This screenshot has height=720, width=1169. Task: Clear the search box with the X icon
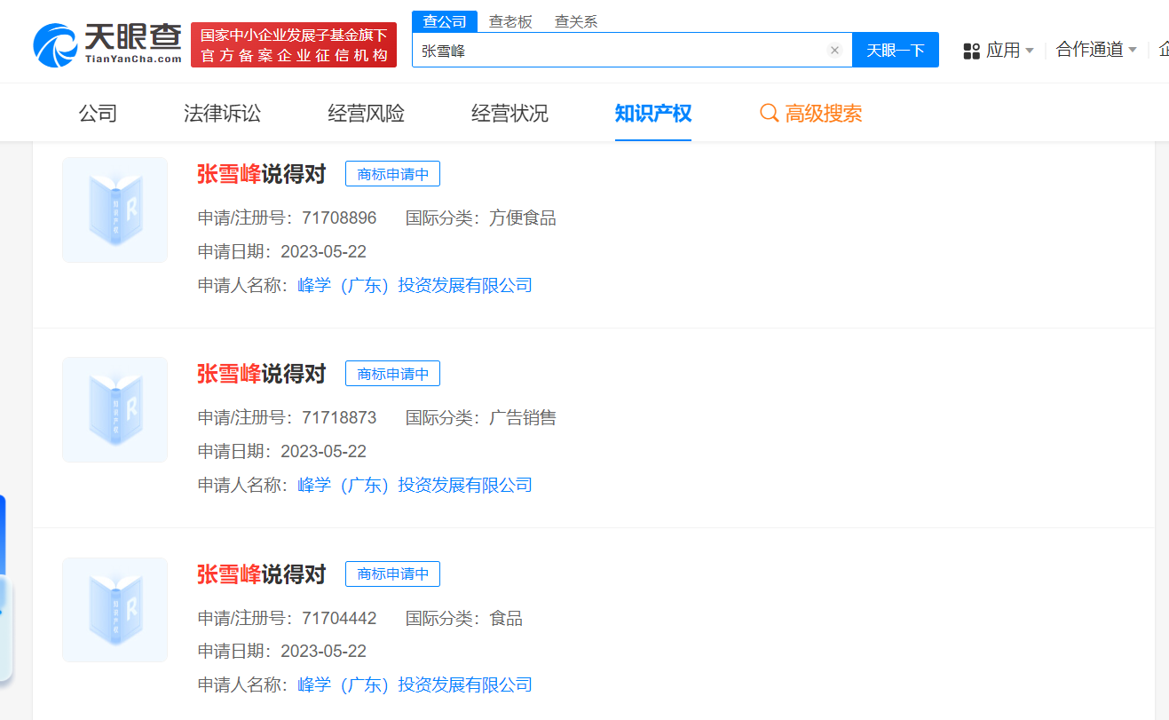(x=834, y=51)
